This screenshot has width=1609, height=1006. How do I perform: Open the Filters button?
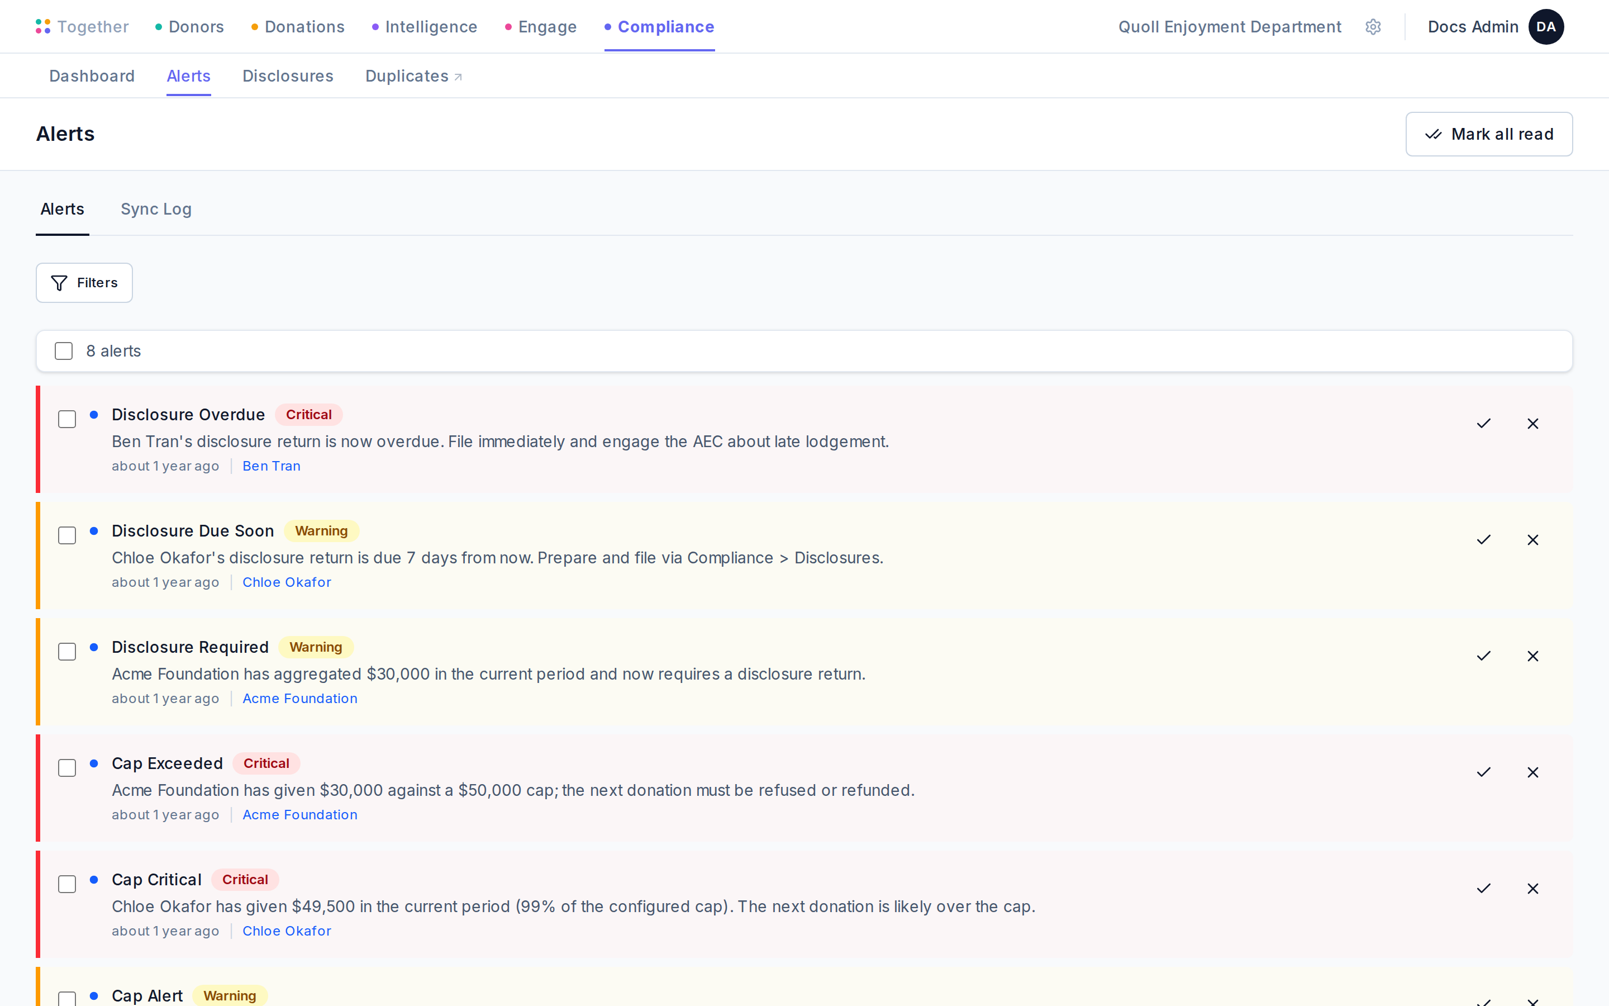[84, 283]
